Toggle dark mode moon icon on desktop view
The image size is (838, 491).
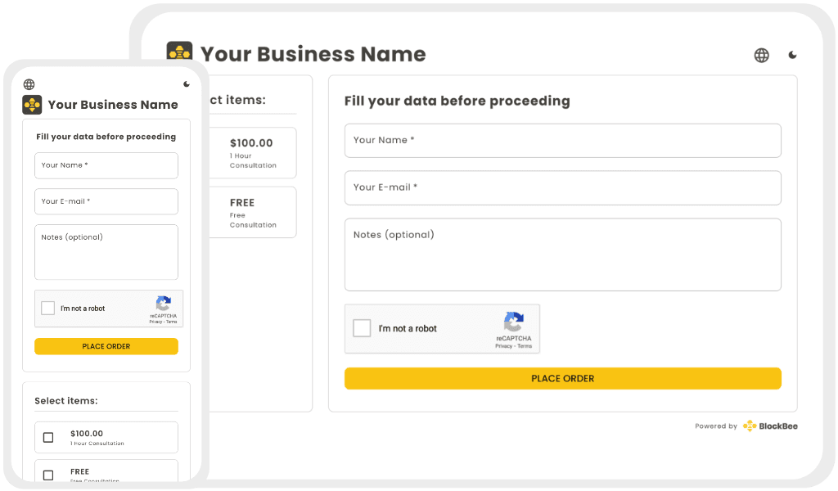792,56
